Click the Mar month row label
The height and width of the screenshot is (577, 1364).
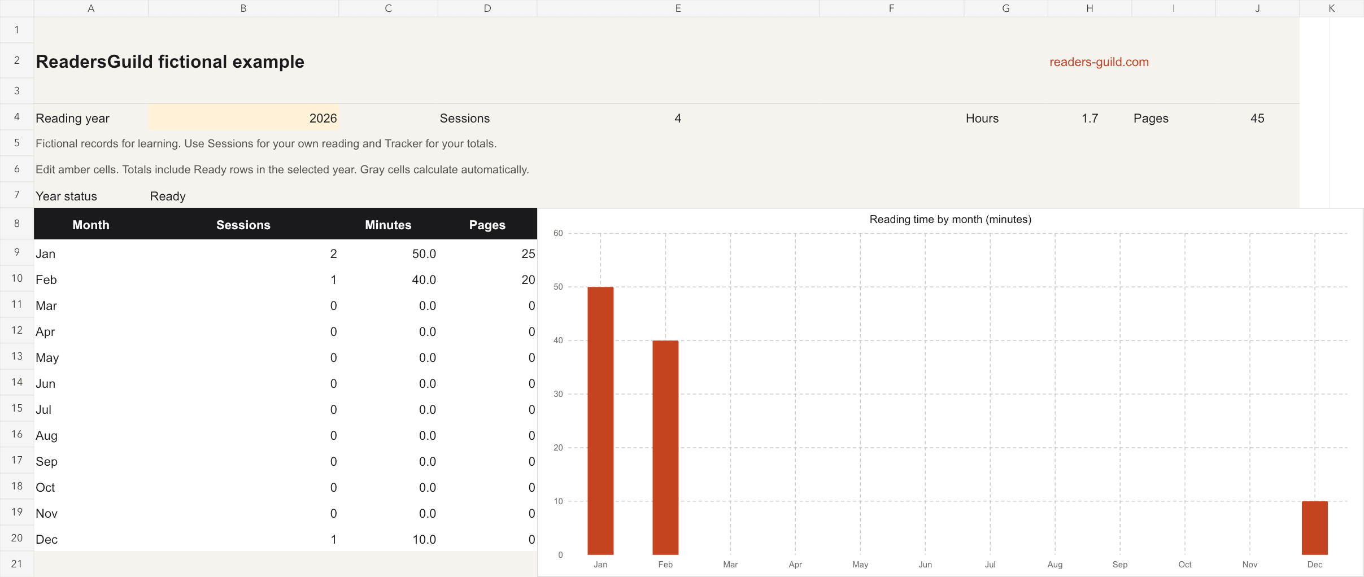pos(46,306)
